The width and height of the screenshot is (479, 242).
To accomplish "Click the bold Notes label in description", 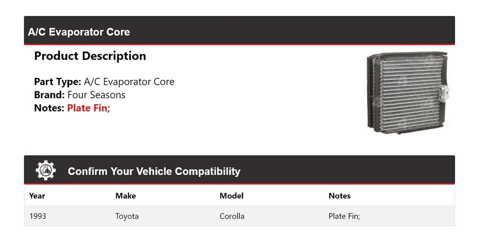I will 49,108.
